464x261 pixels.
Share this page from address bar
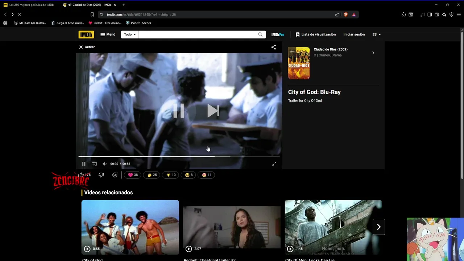click(337, 14)
